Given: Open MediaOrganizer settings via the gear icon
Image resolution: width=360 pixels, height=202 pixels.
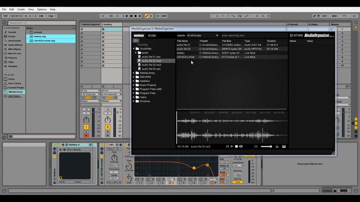Looking at the screenshot, I should pos(291,35).
